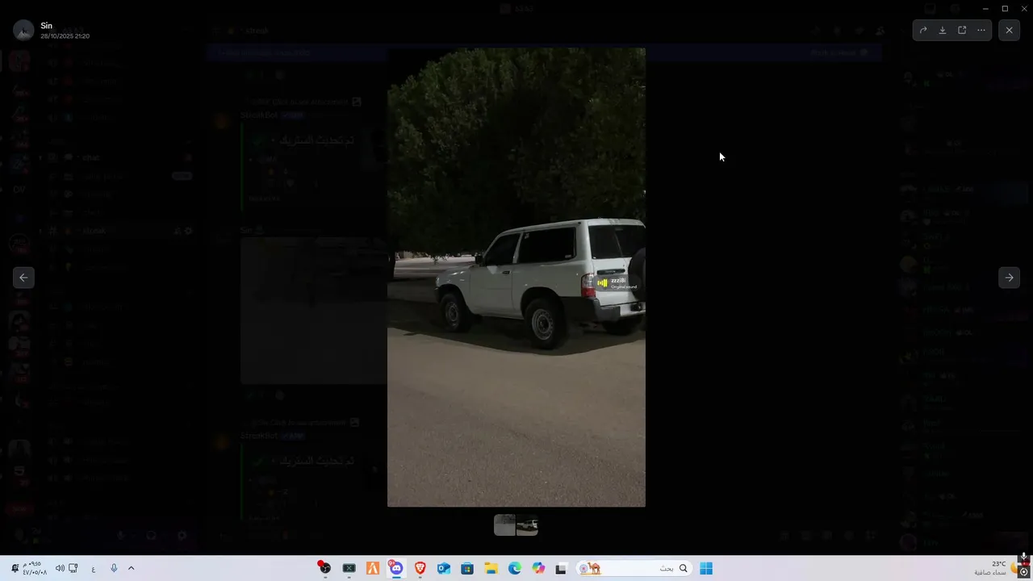Open the orange A app in taskbar
The height and width of the screenshot is (581, 1033).
(372, 568)
